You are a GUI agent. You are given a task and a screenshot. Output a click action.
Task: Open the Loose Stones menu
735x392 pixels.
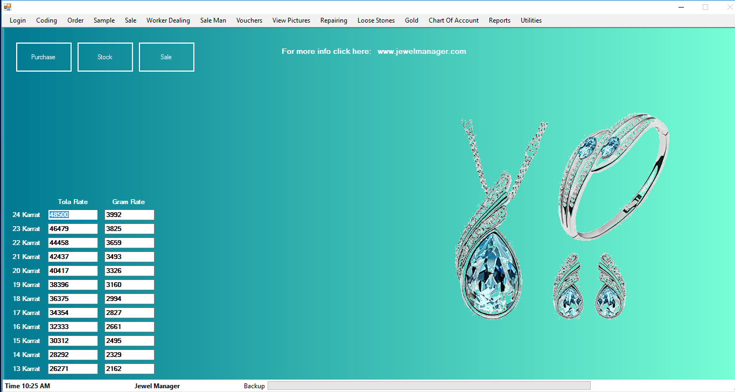point(376,20)
